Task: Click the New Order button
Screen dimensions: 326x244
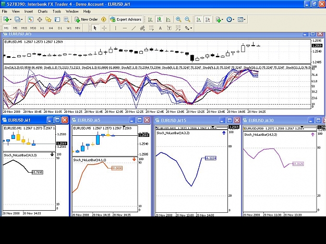Action: click(86, 19)
